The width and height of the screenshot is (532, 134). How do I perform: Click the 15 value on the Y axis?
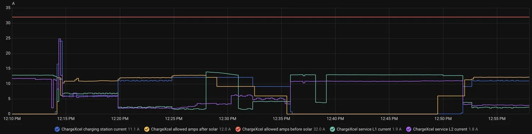coord(8,68)
